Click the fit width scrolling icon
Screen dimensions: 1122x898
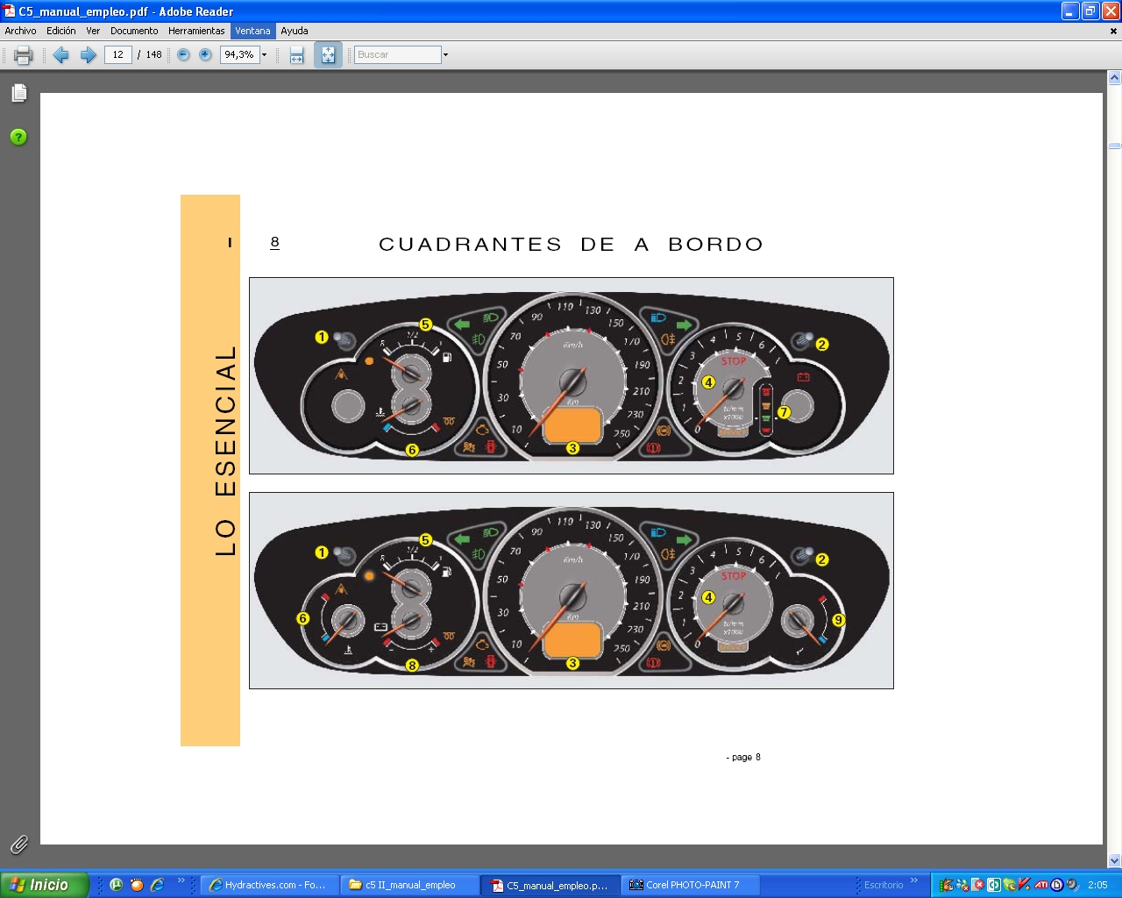pyautogui.click(x=297, y=55)
